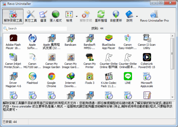Close the Revo Uninstaller window
The image size is (178, 127).
(170, 3)
